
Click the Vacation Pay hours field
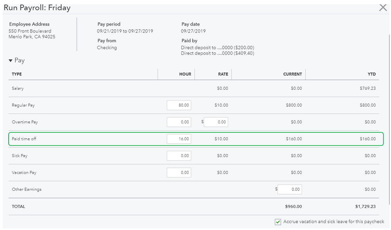[179, 172]
